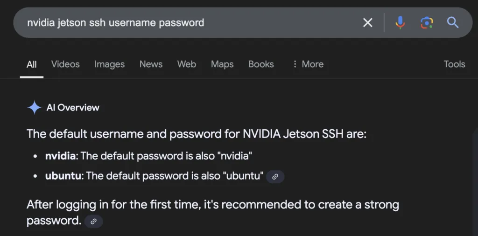The height and width of the screenshot is (236, 478).
Task: Open the Tools search options
Action: coord(454,64)
